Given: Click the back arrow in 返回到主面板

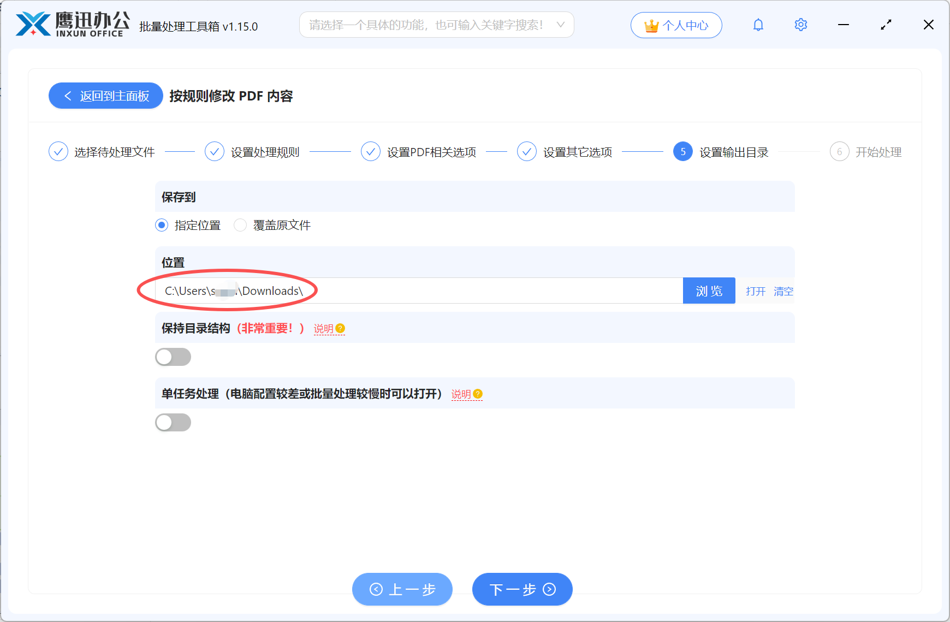Looking at the screenshot, I should 67,96.
